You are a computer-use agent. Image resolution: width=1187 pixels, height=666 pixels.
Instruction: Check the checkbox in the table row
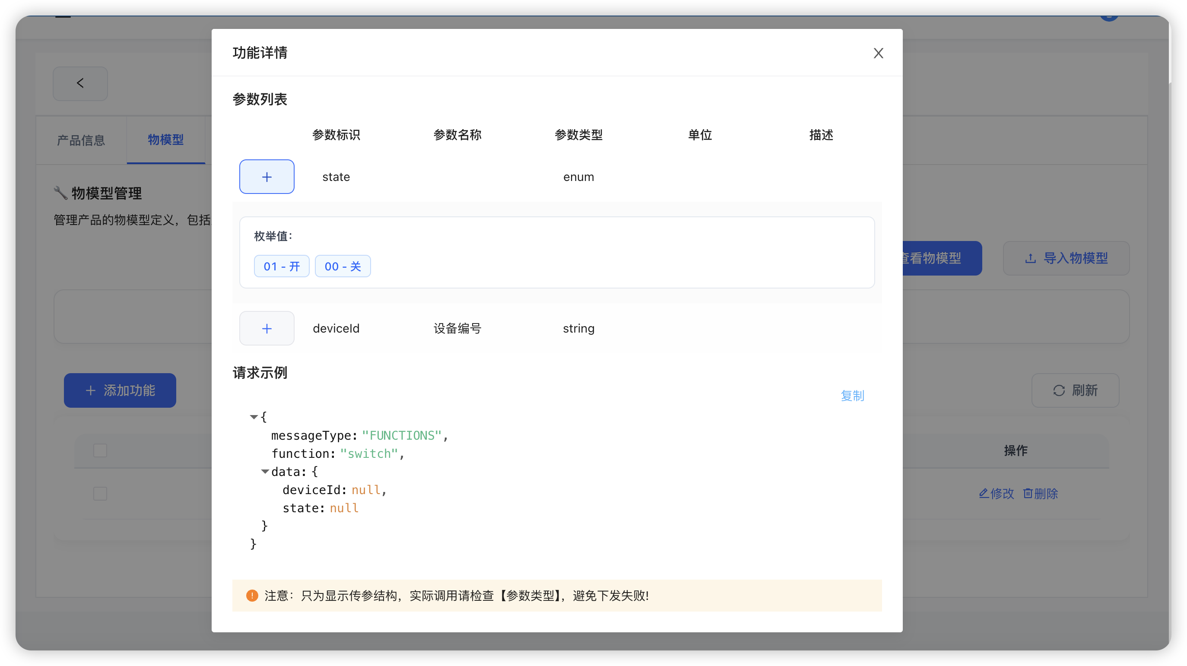(x=100, y=494)
